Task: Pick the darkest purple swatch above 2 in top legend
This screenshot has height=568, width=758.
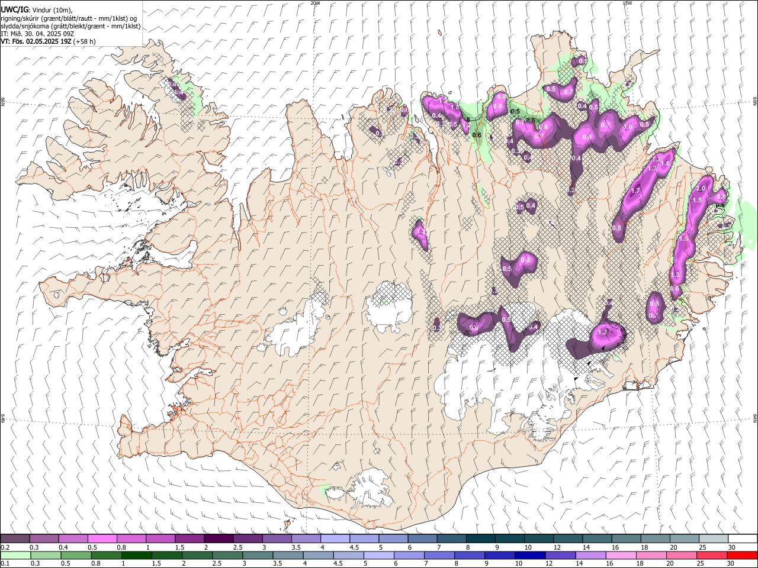Action: 219,538
